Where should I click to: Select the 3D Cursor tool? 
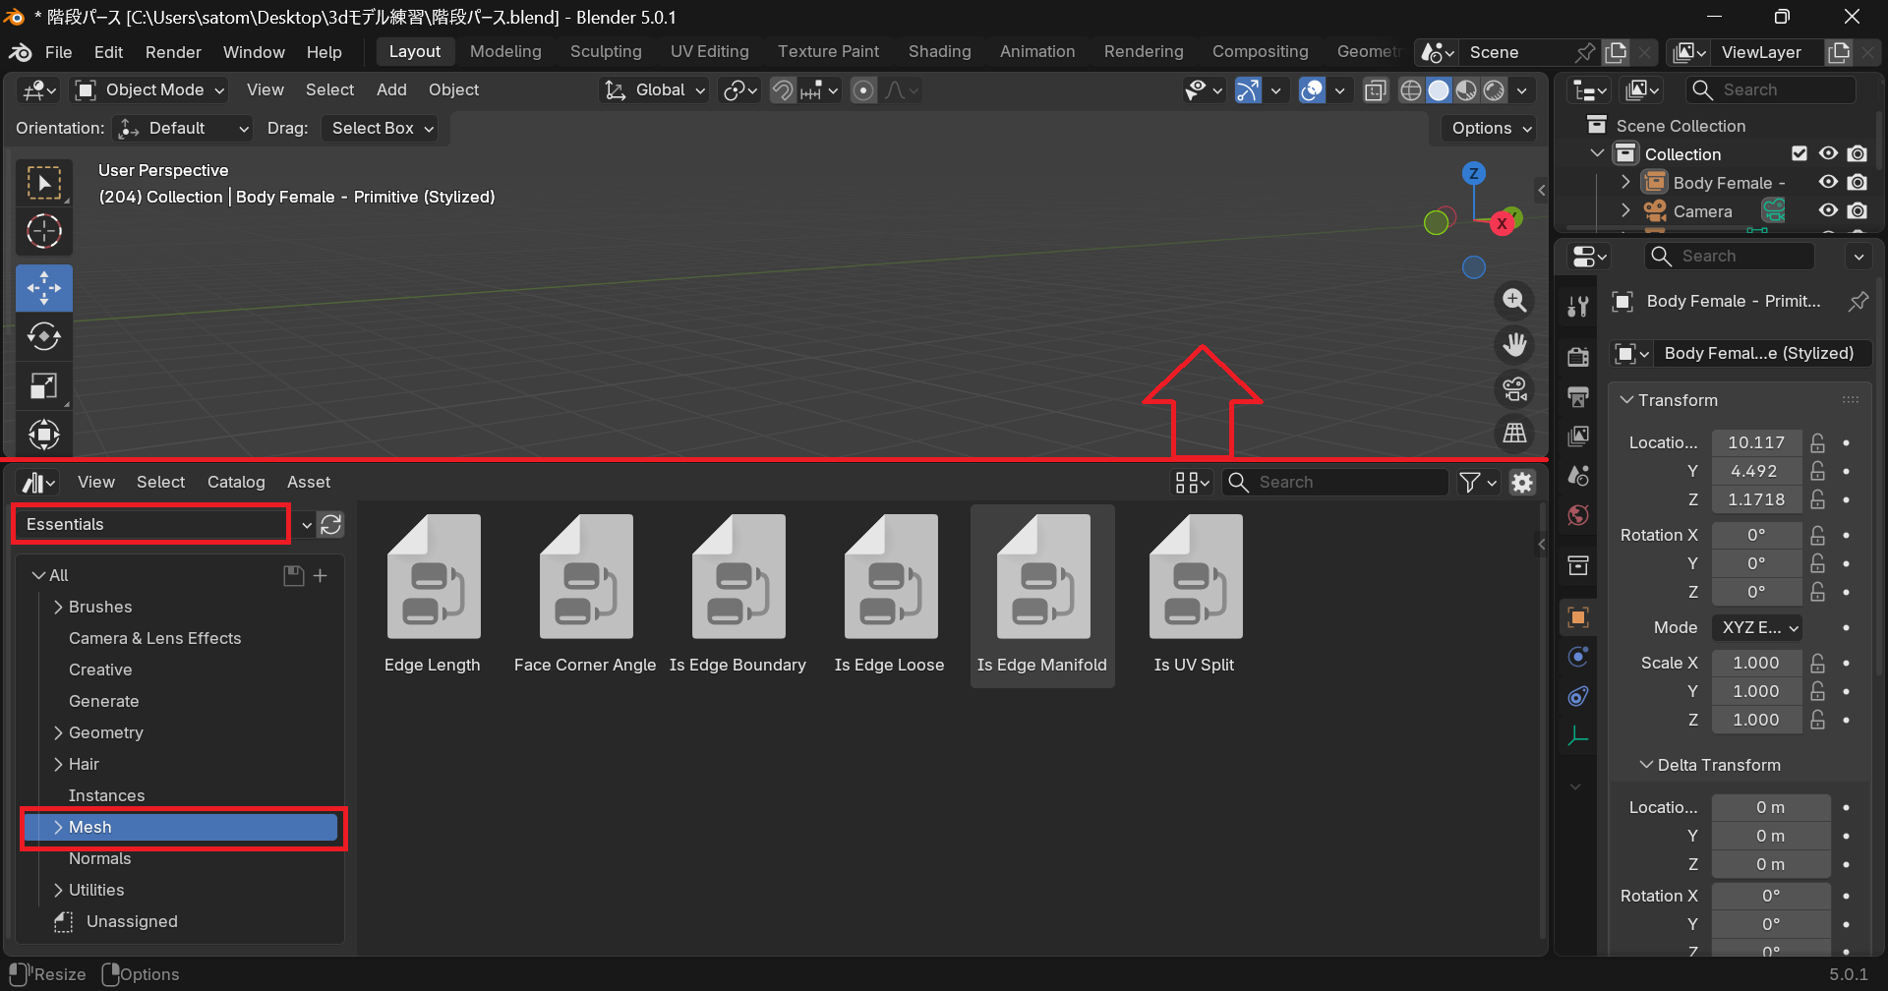coord(44,232)
